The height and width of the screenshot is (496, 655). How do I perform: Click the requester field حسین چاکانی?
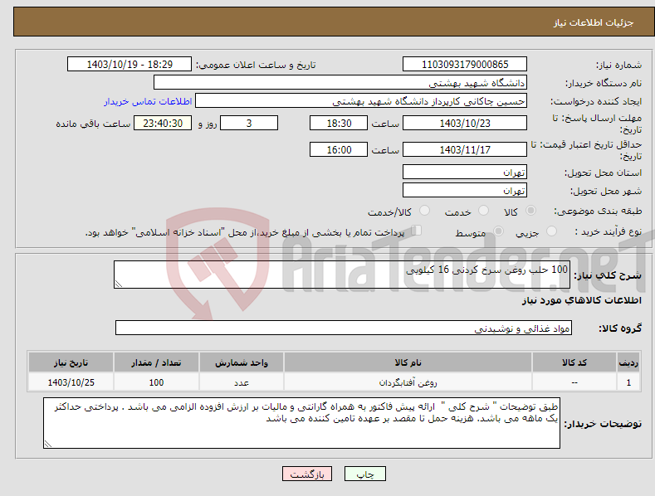point(361,101)
